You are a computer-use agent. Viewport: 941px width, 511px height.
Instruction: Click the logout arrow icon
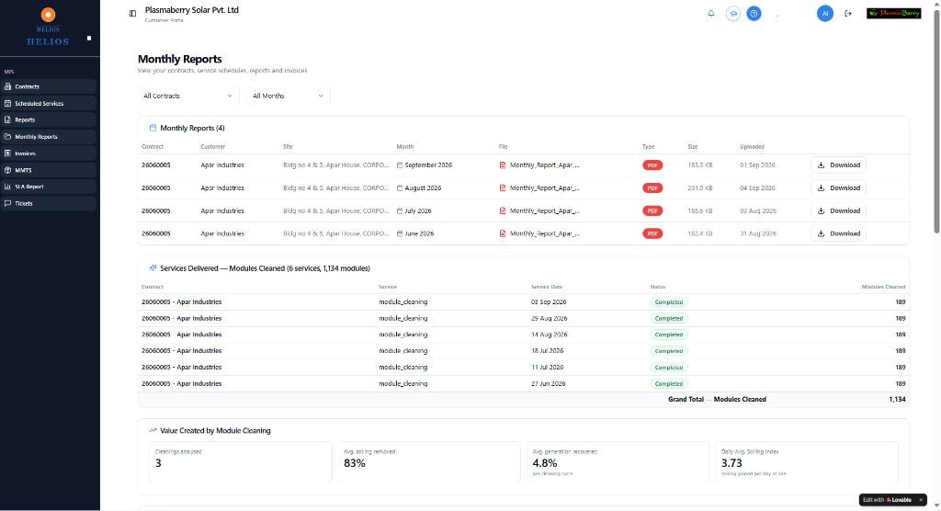[848, 13]
